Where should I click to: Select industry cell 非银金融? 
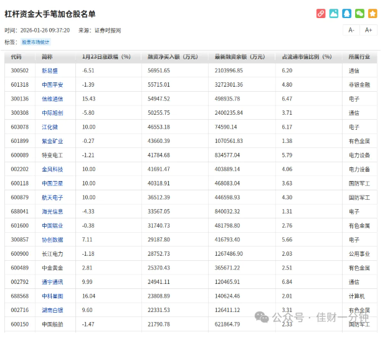coord(359,85)
